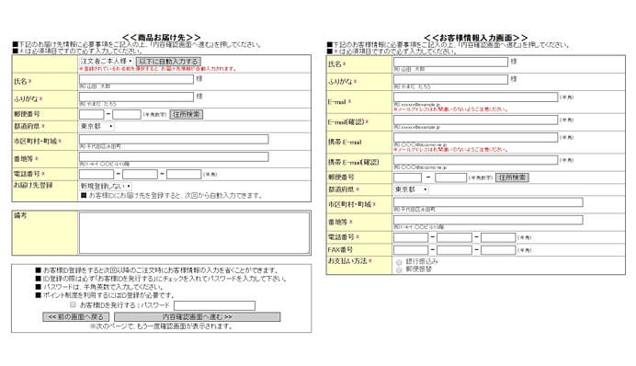Viewport: 636px width, 366px height.
Task: Click the 以下に自動入力する button
Action: click(x=169, y=62)
